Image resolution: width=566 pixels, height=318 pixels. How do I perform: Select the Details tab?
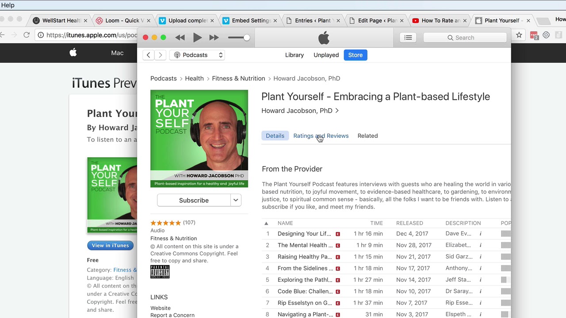coord(275,136)
